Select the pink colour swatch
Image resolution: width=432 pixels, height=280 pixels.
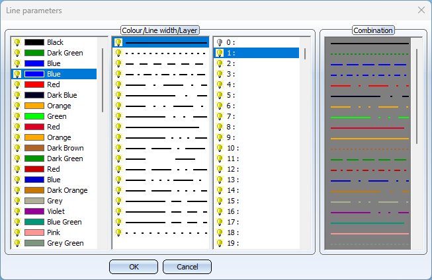coord(34,232)
